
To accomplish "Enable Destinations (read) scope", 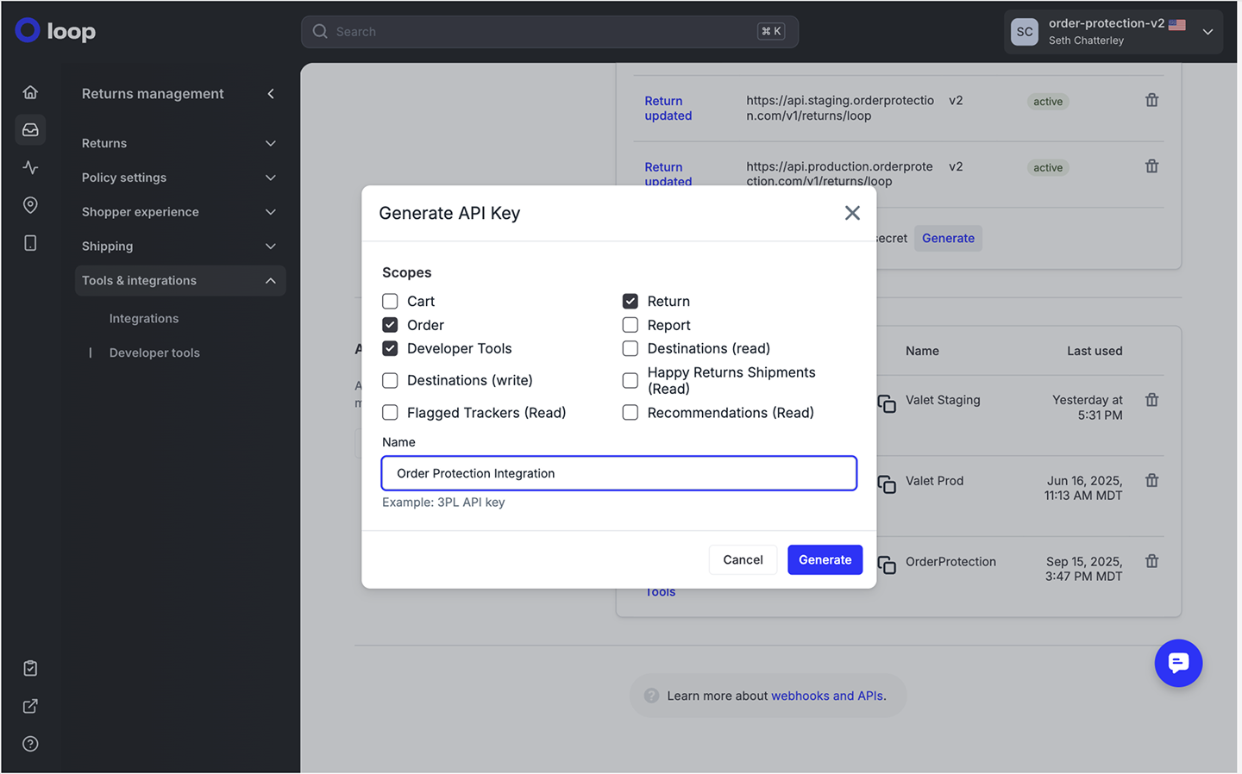I will 630,348.
